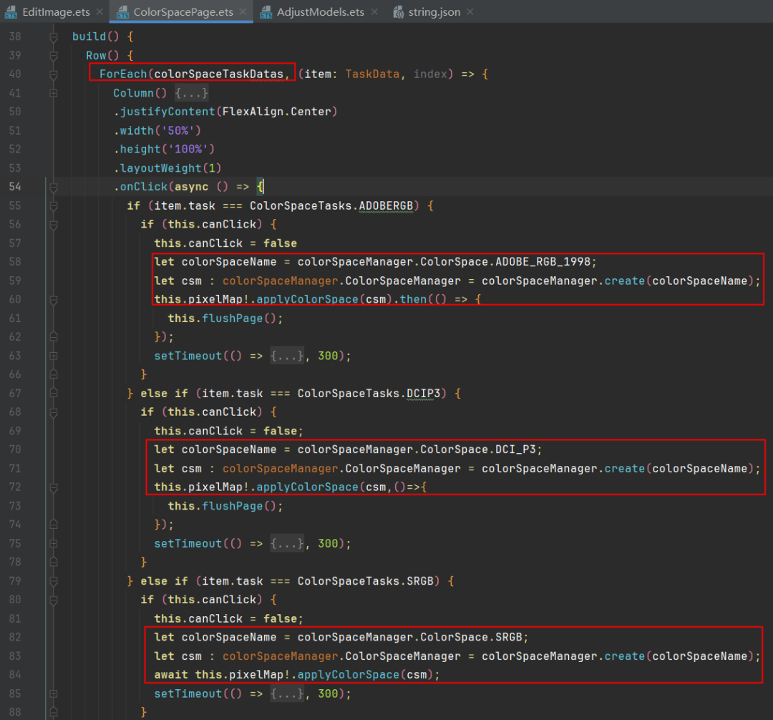Switch to the AdjustModels.ets tab
The image size is (773, 720).
click(320, 12)
